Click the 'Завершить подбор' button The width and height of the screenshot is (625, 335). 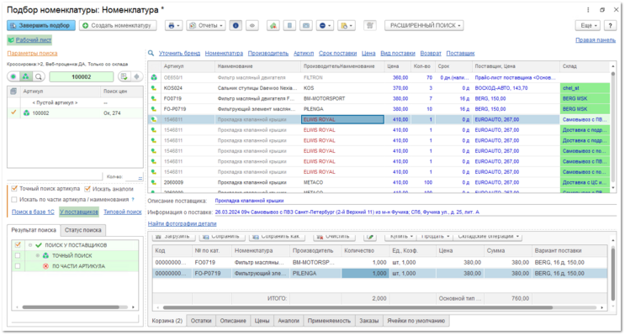click(41, 25)
